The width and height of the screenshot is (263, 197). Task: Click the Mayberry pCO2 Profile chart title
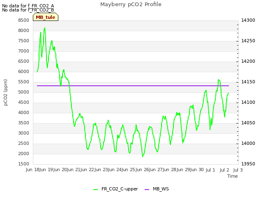click(131, 5)
